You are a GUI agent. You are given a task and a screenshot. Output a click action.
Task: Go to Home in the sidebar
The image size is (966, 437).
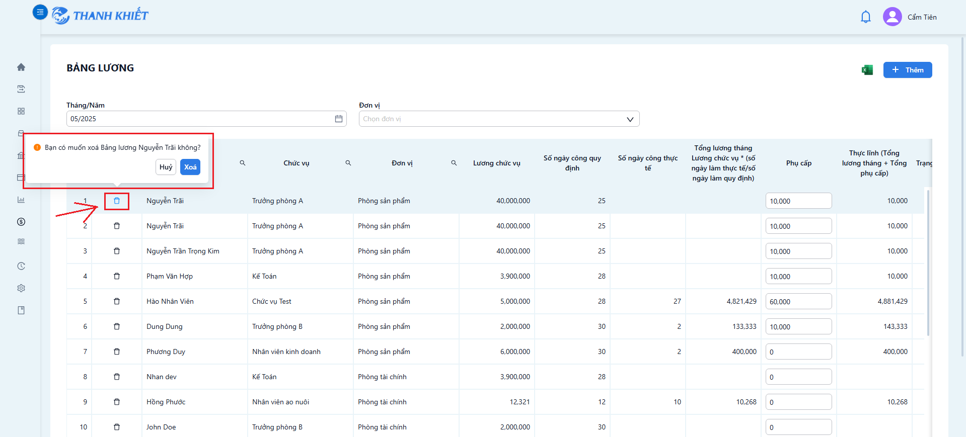21,67
